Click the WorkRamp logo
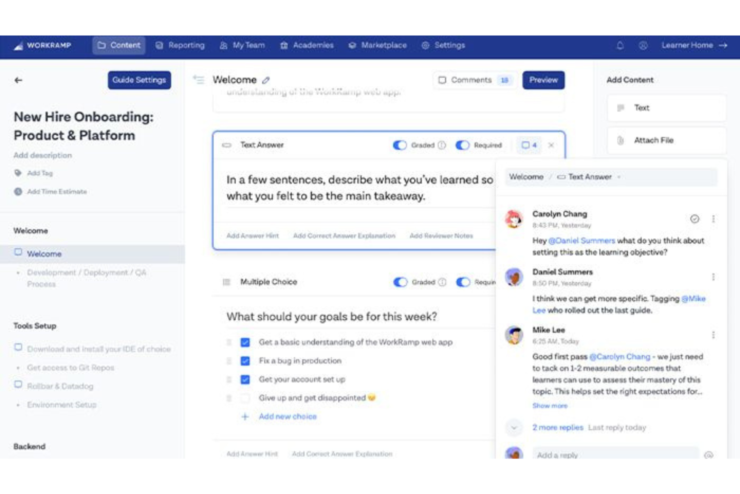The width and height of the screenshot is (740, 494). [42, 46]
